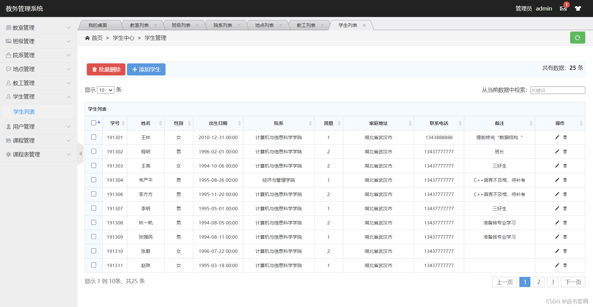Switch to 我的桌面 tab
This screenshot has height=307, width=593.
[x=98, y=25]
